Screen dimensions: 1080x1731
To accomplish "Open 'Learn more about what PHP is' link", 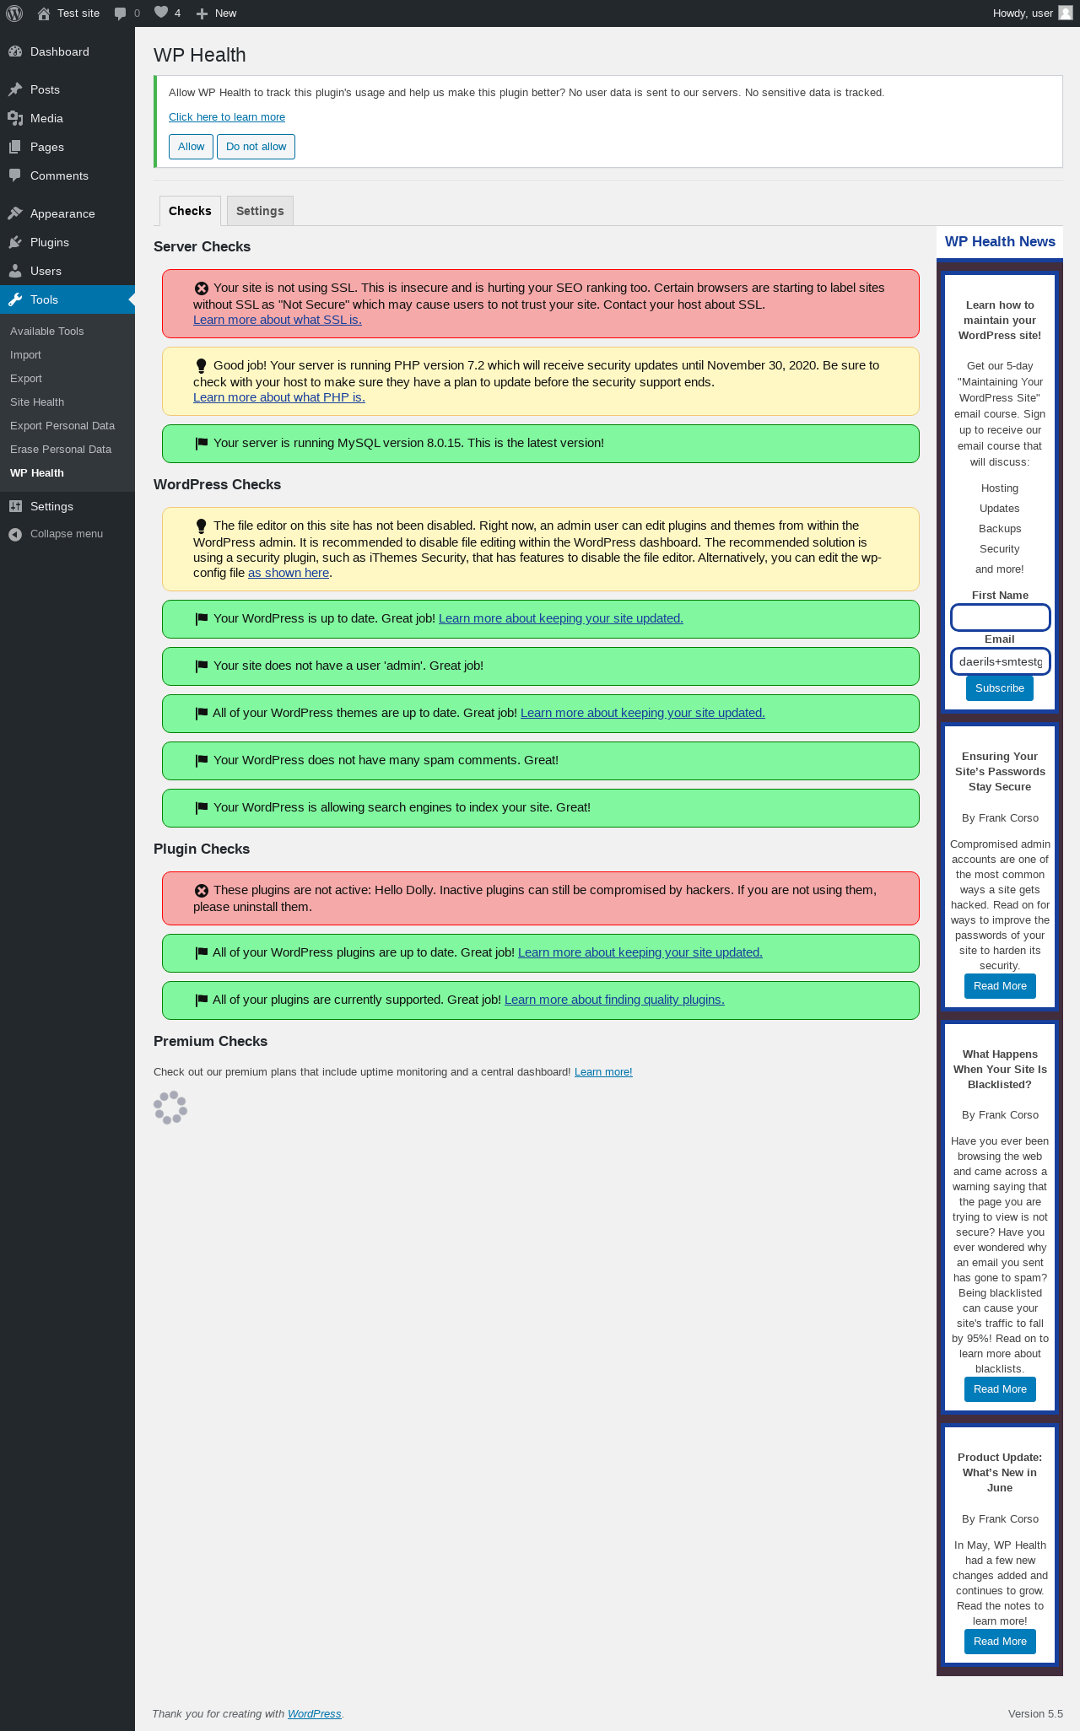I will 279,397.
